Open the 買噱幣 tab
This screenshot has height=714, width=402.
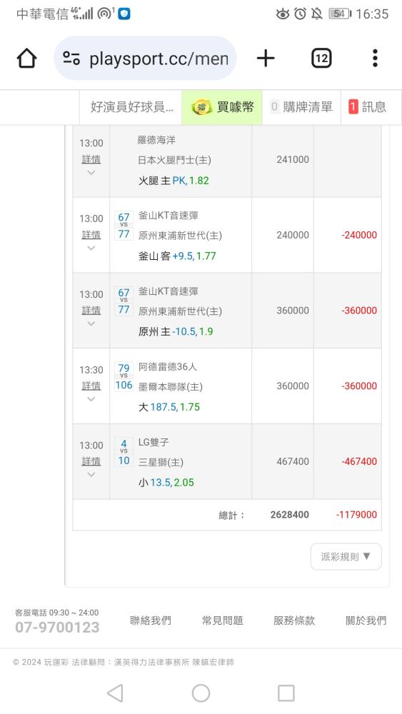(222, 107)
